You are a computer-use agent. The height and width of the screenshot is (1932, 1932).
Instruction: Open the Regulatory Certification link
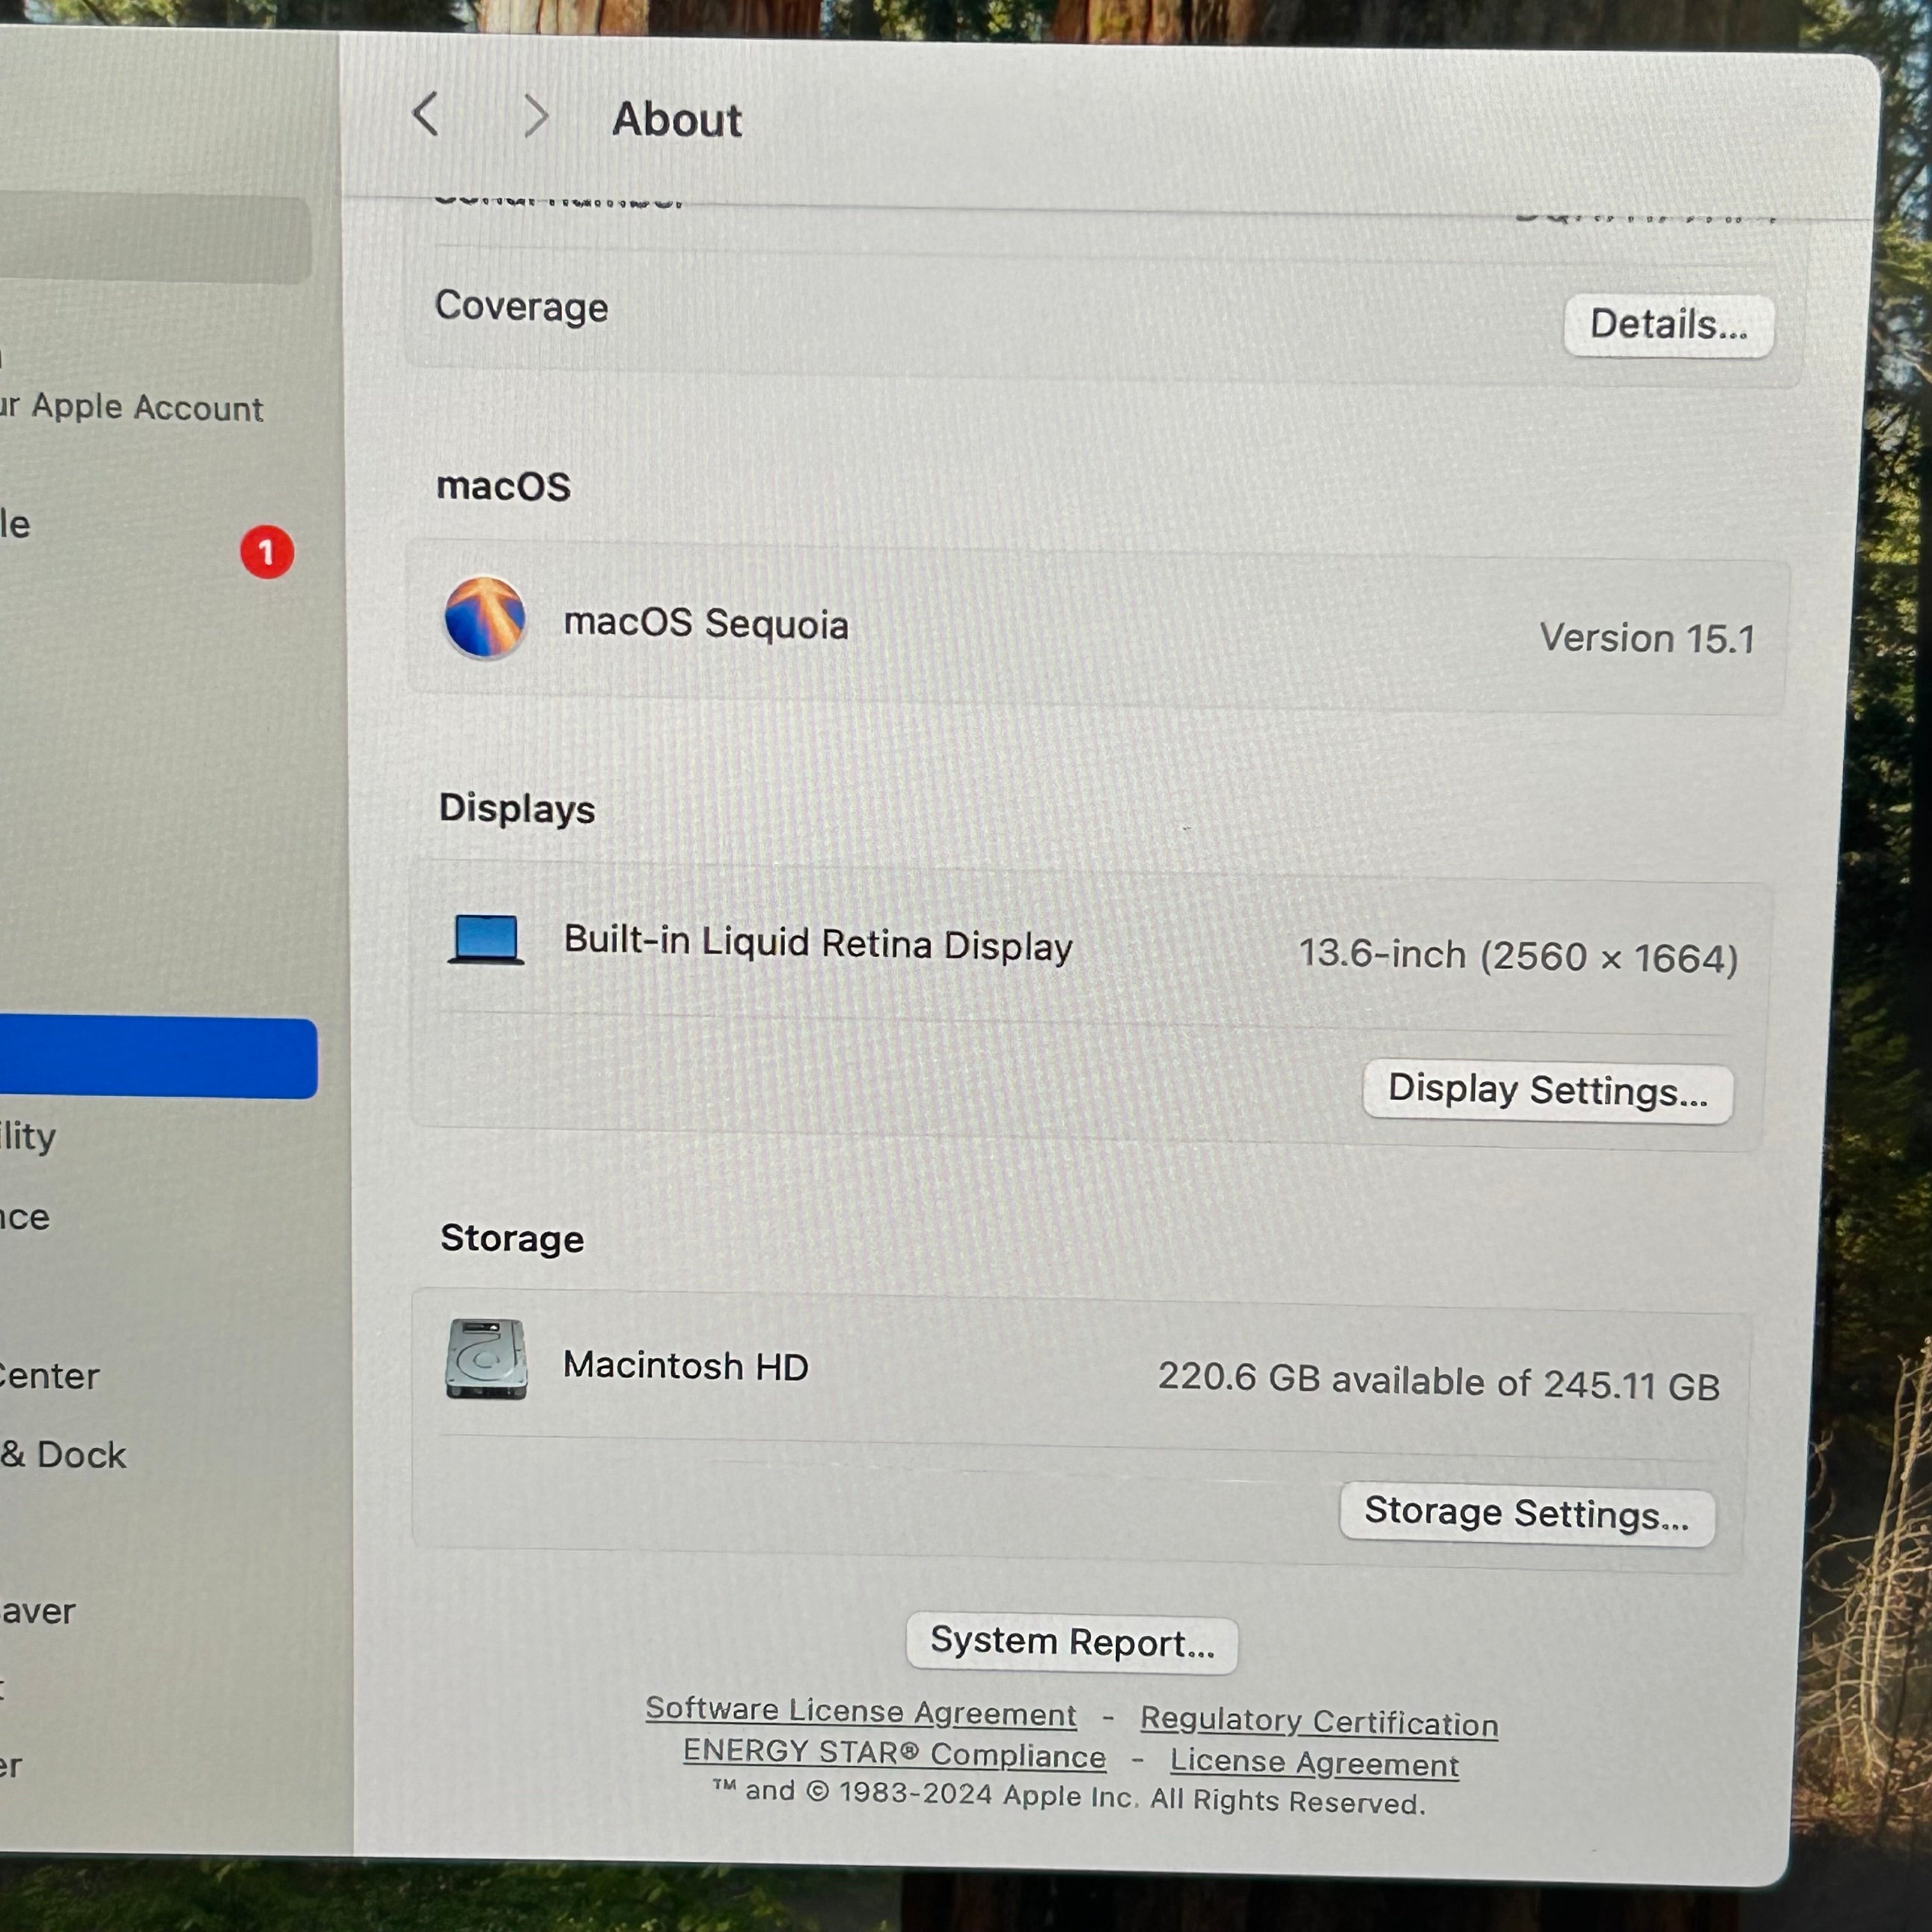pos(1319,1721)
